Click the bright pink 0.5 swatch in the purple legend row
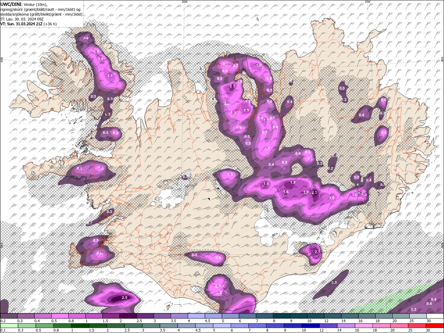Screen dimensions: 444x333 coord(60,316)
